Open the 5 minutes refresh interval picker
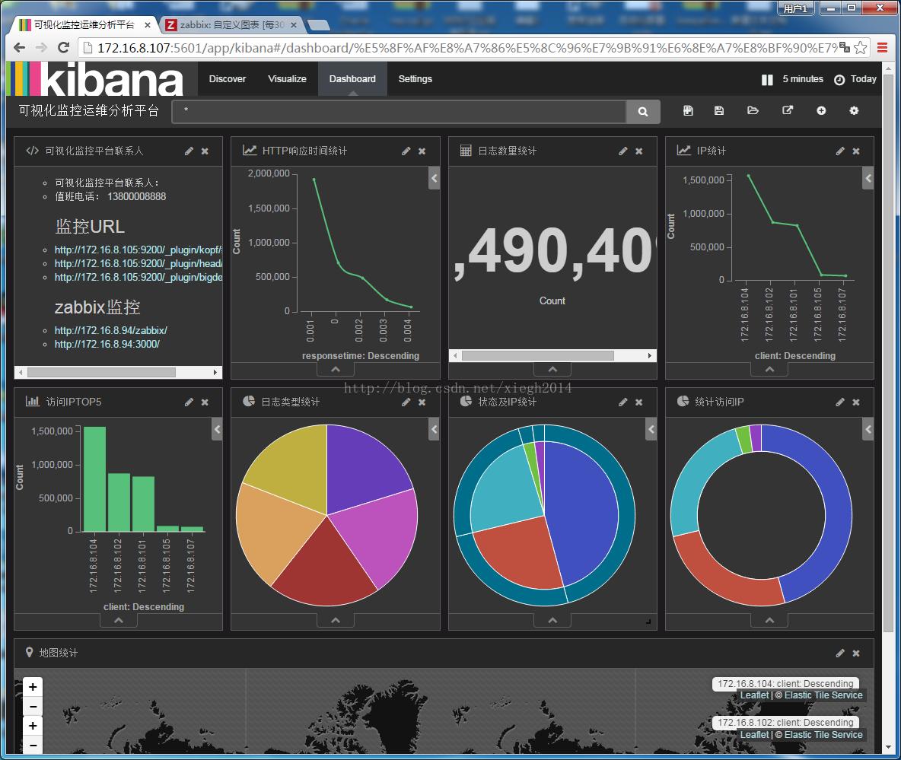Image resolution: width=901 pixels, height=760 pixels. tap(803, 79)
